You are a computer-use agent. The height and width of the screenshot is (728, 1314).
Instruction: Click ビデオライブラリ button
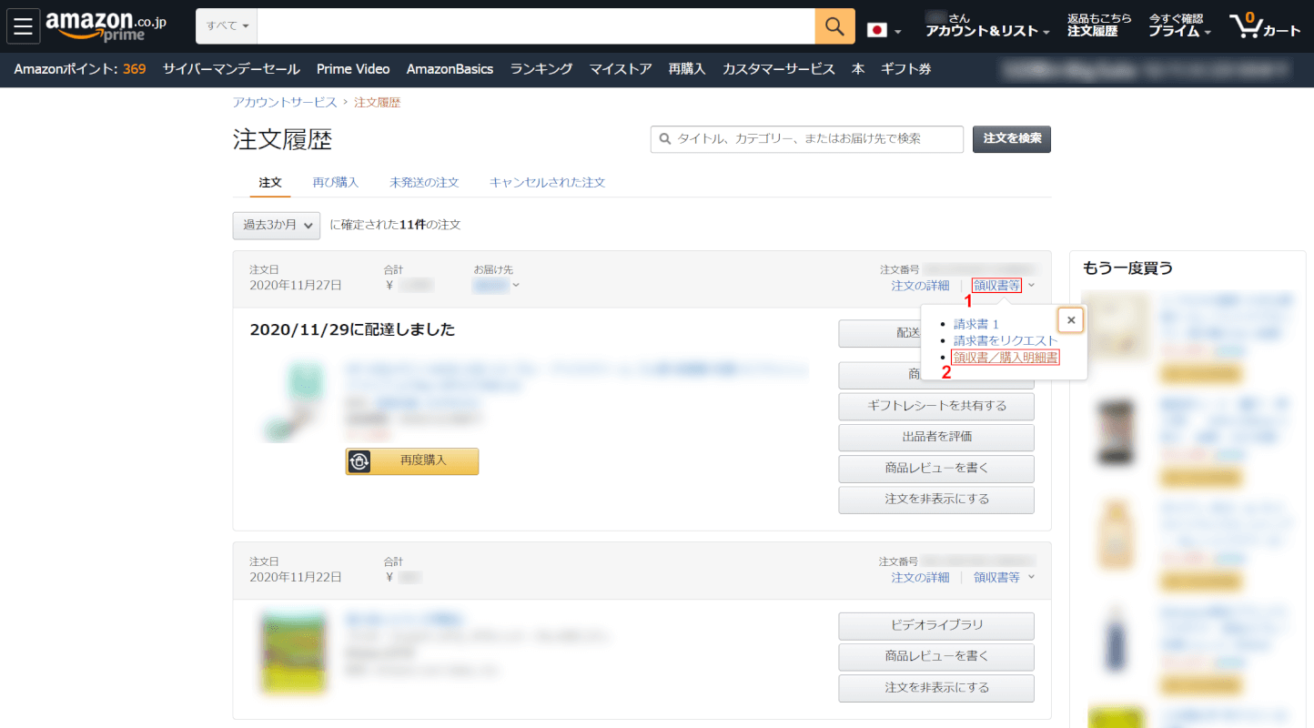(936, 626)
